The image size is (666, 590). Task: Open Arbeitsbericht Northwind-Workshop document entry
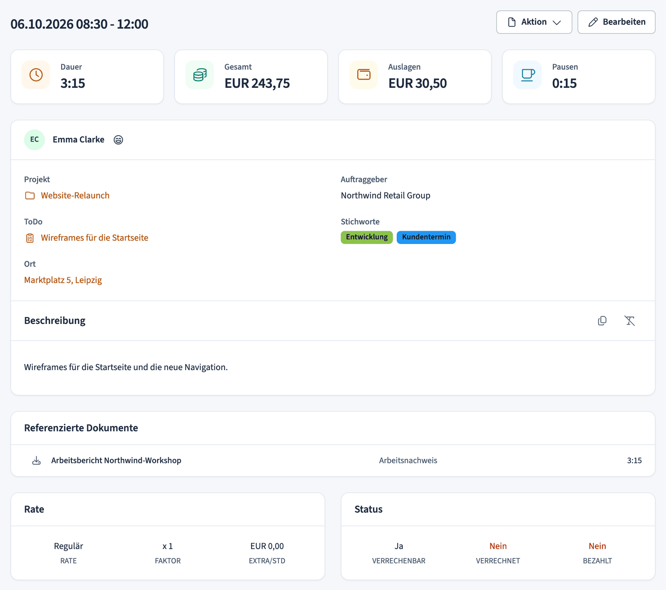click(116, 461)
